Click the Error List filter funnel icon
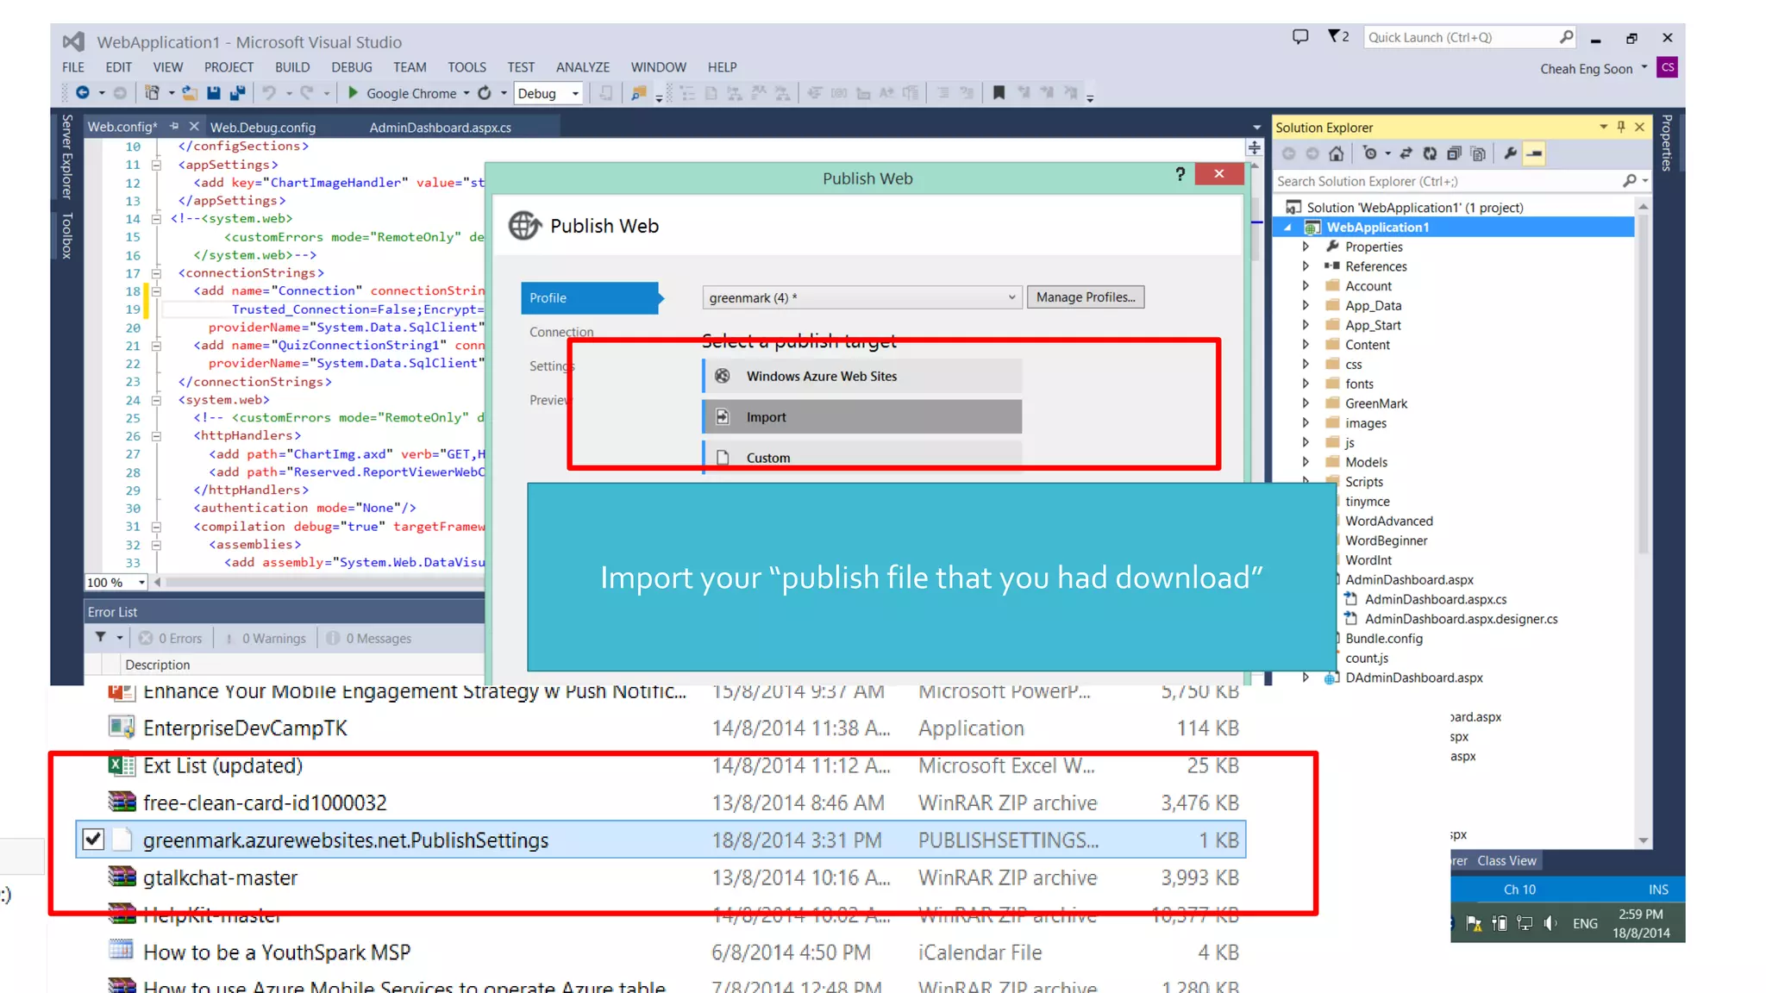This screenshot has height=993, width=1766. point(101,638)
